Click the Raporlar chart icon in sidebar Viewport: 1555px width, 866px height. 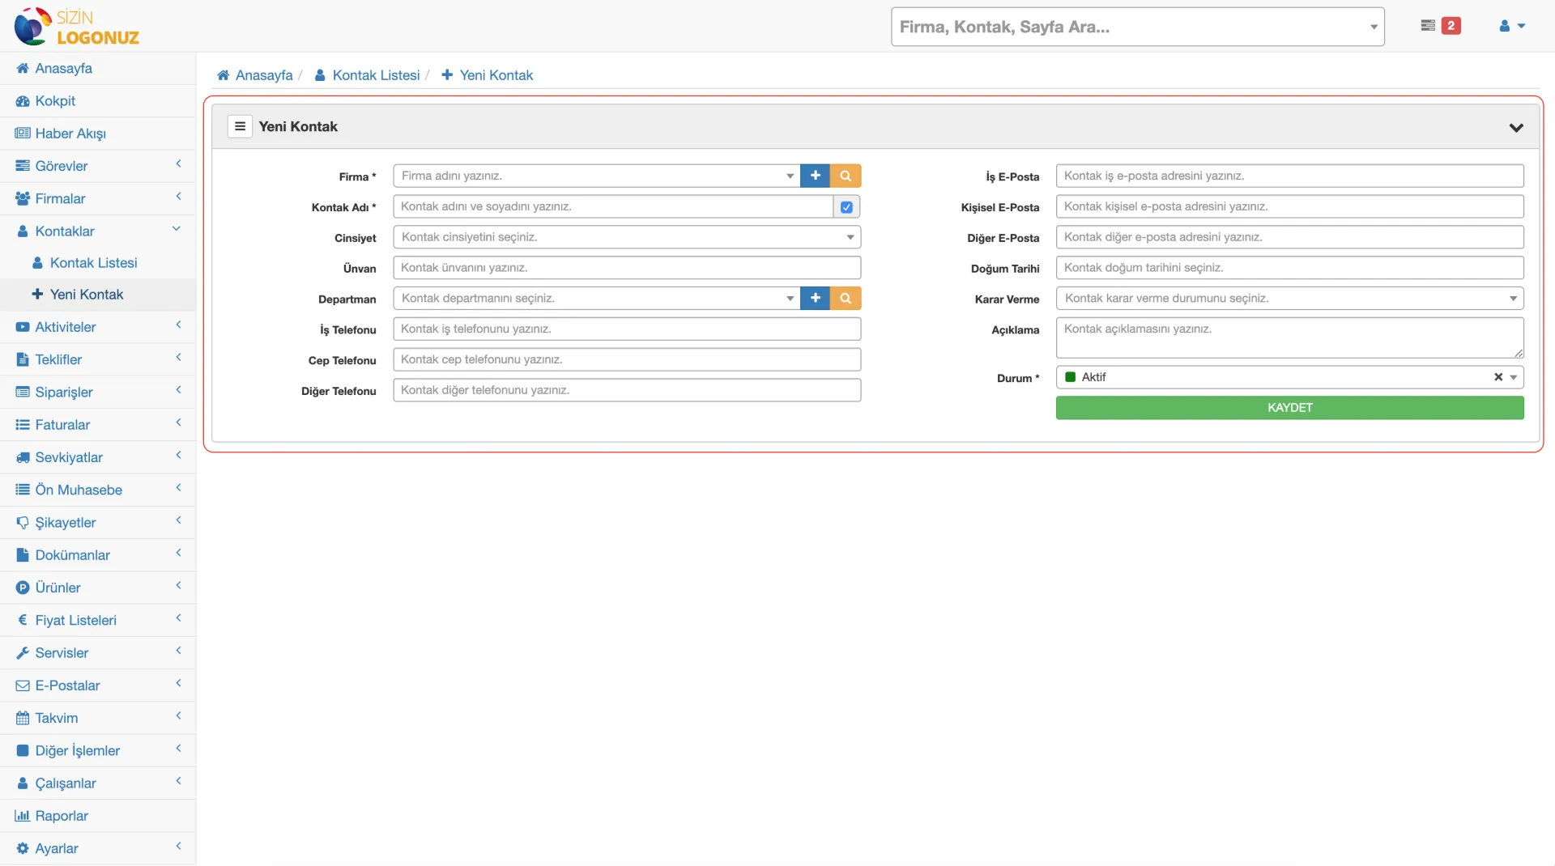[x=23, y=816]
